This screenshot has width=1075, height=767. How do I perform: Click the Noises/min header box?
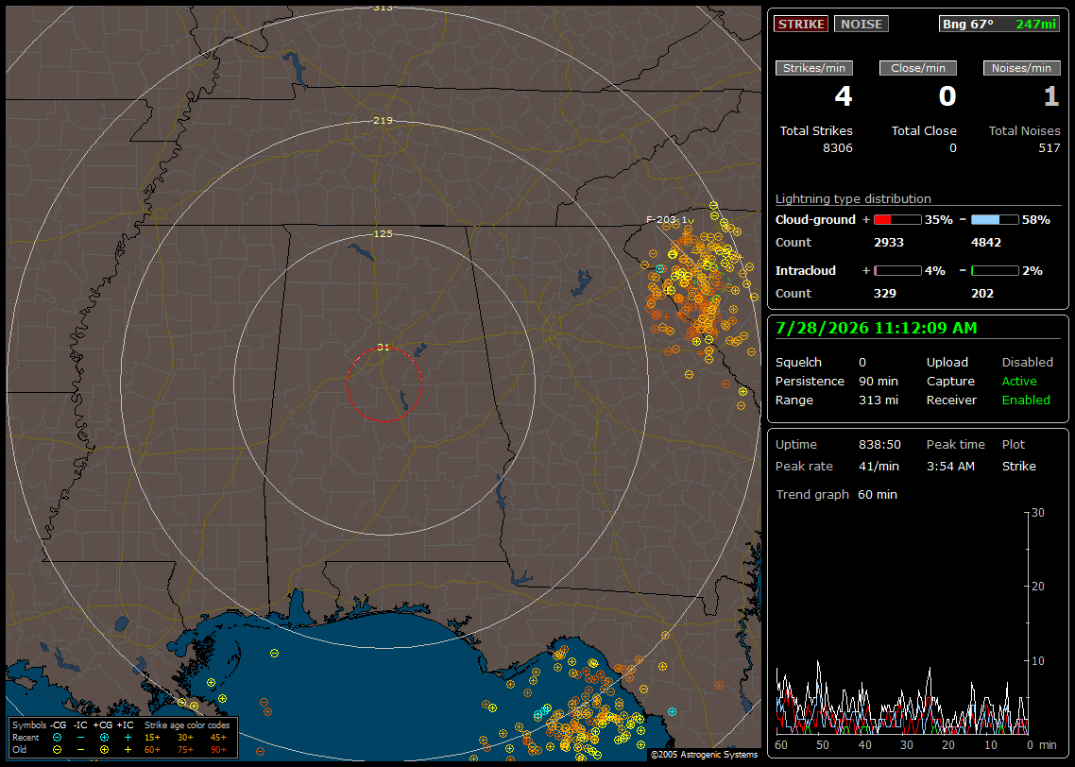pos(1021,68)
